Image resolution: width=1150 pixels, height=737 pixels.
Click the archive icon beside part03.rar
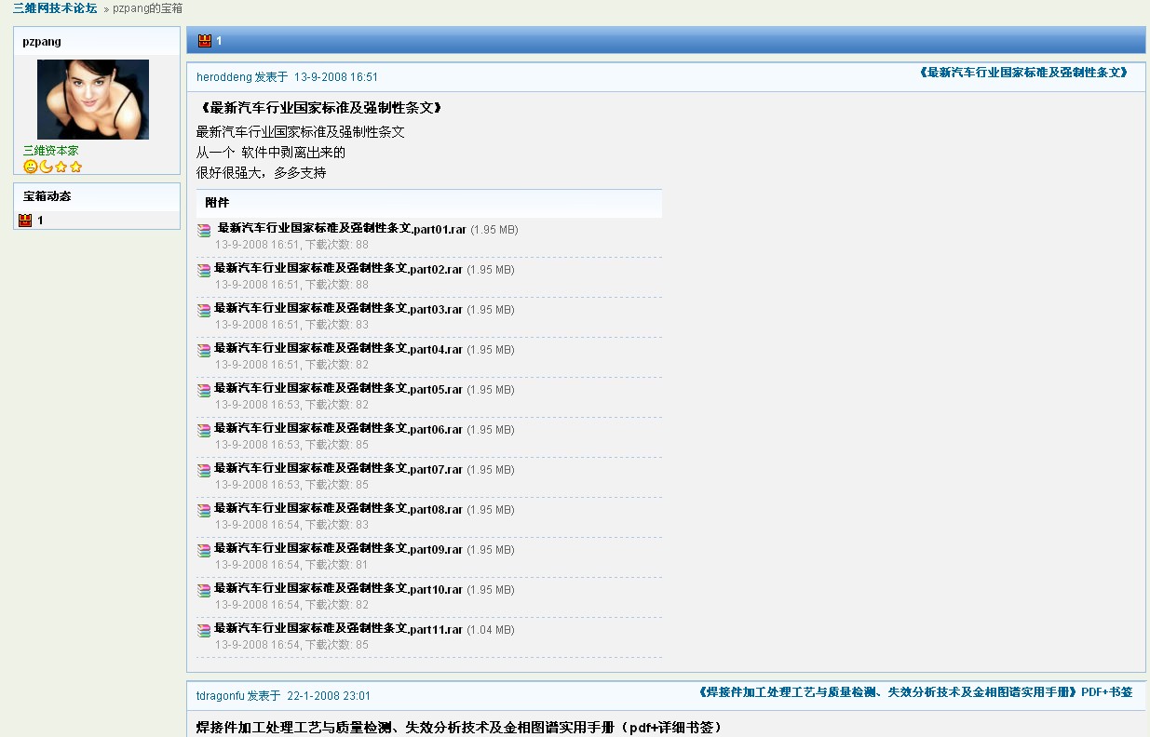204,311
